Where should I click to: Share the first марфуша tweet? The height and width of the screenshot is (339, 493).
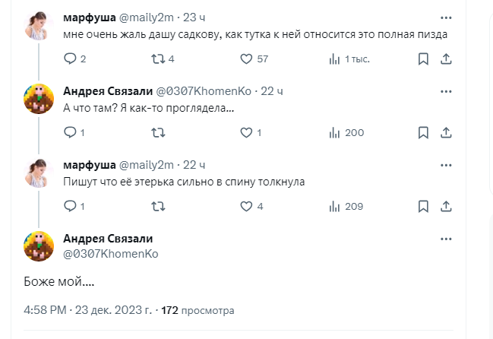coord(446,59)
